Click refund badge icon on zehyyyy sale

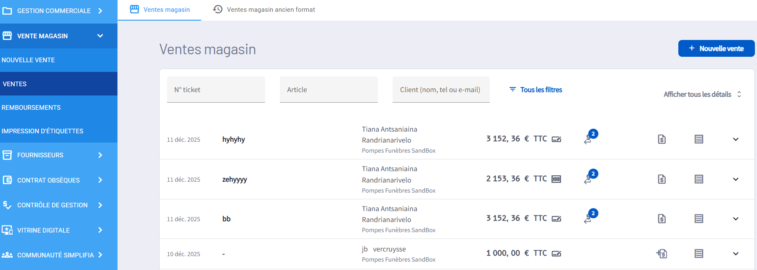[590, 177]
